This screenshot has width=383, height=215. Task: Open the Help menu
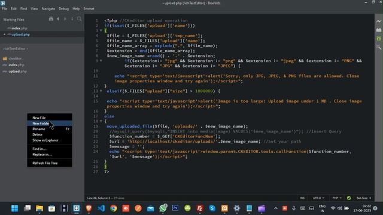(x=76, y=8)
